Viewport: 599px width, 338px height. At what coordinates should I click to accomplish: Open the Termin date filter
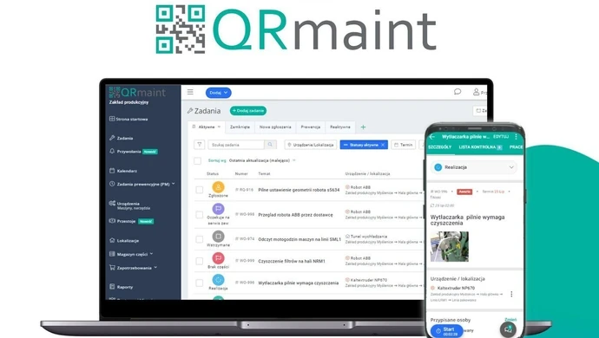pos(404,145)
